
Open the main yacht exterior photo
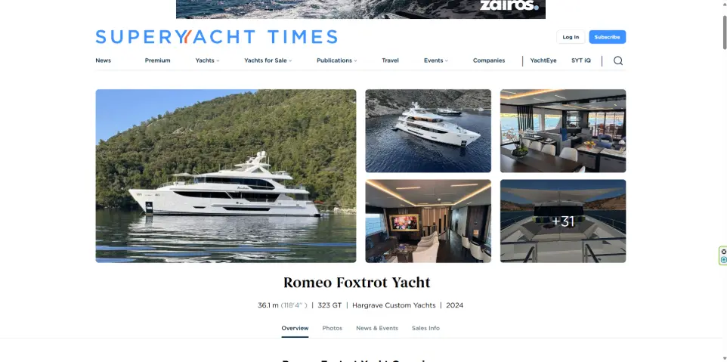pyautogui.click(x=226, y=176)
